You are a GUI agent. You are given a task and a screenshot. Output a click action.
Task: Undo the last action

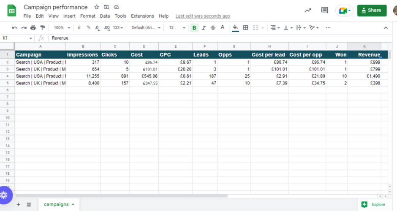14,28
